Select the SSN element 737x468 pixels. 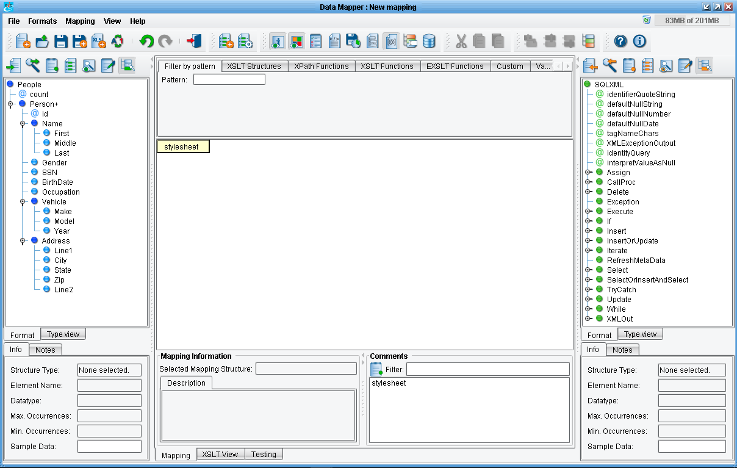pyautogui.click(x=49, y=173)
